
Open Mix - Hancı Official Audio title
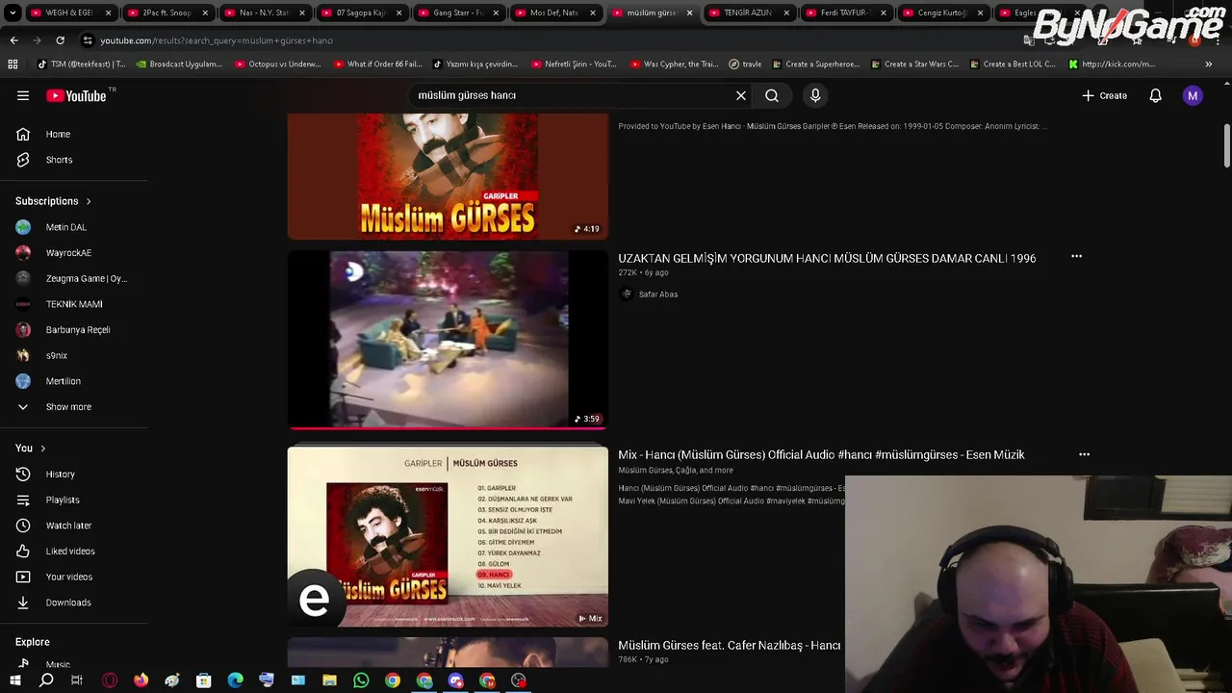[x=821, y=455]
